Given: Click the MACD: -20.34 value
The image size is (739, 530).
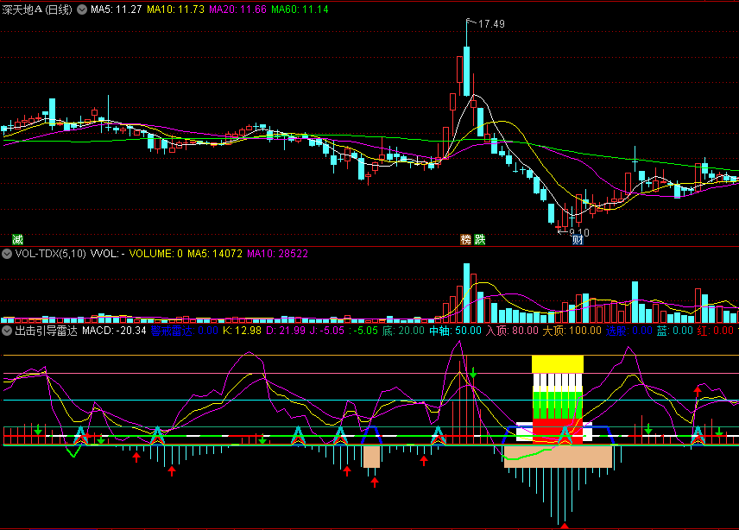Looking at the screenshot, I should point(114,331).
